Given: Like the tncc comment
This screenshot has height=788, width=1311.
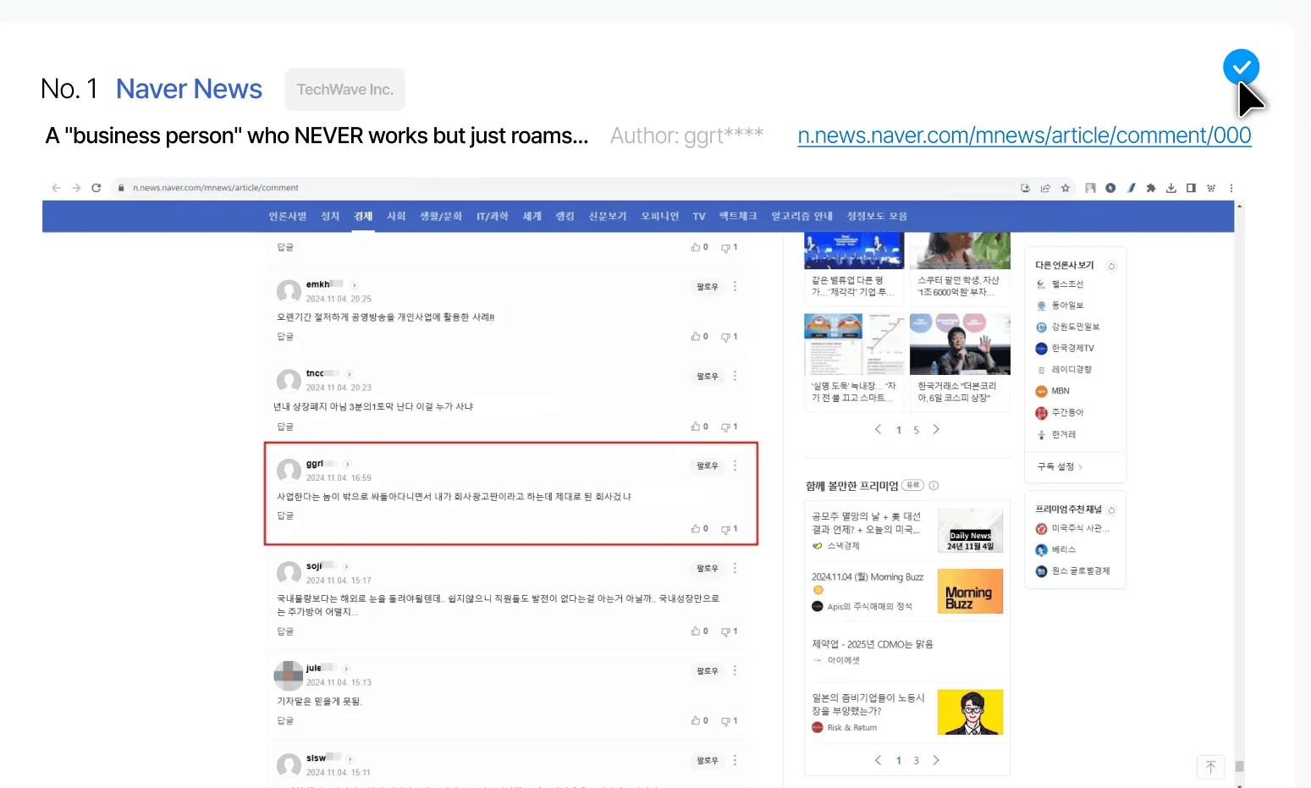Looking at the screenshot, I should pyautogui.click(x=699, y=427).
